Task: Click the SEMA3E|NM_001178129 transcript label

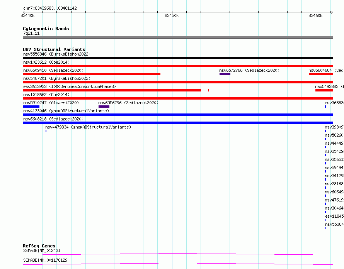Action: point(45,260)
